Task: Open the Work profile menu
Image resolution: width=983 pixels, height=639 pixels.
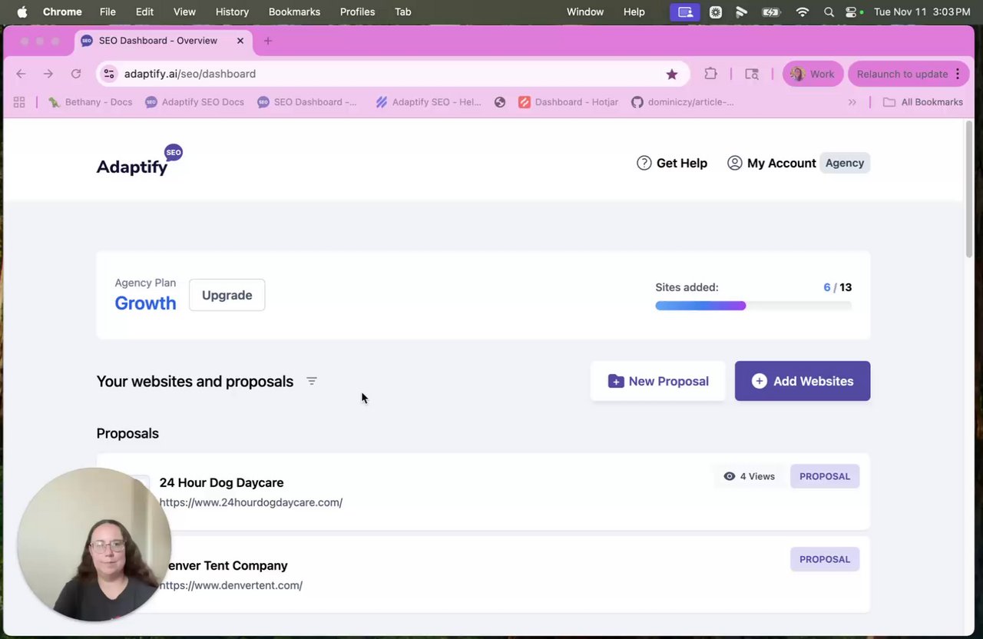Action: tap(813, 74)
